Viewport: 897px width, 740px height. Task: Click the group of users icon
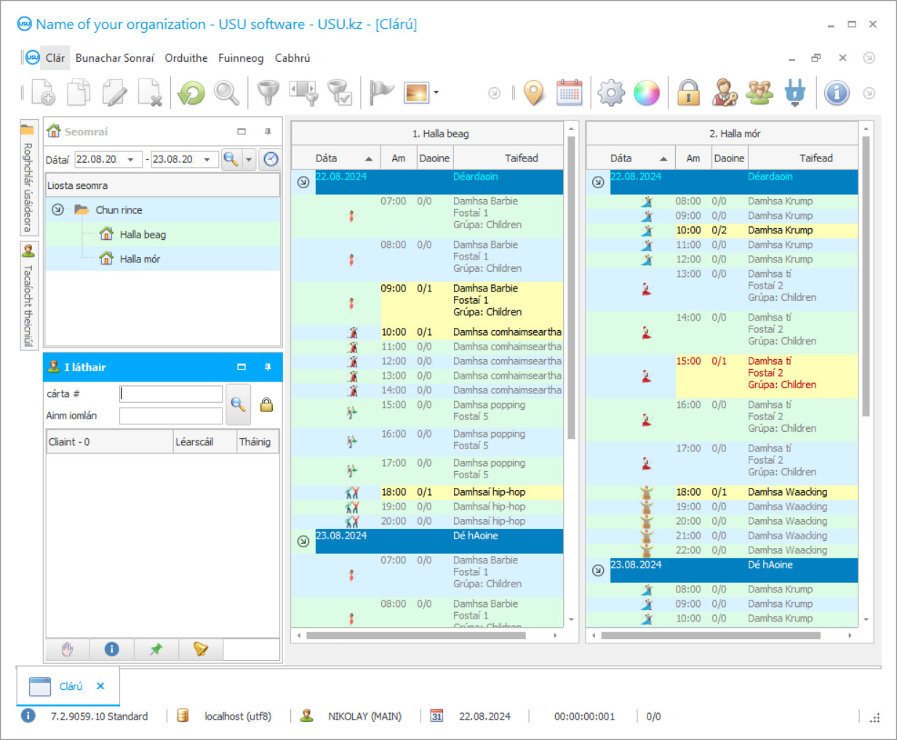pos(760,93)
